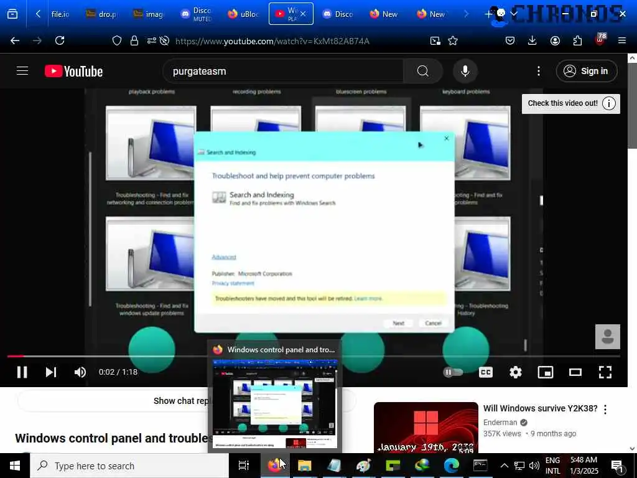Open the video info card icon

608,104
